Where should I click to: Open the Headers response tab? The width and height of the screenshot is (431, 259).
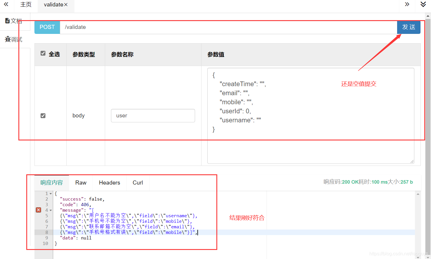110,183
